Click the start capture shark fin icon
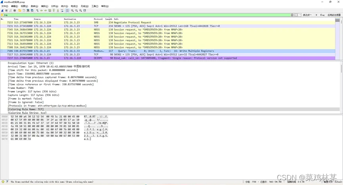The image size is (343, 185). pos(2,11)
